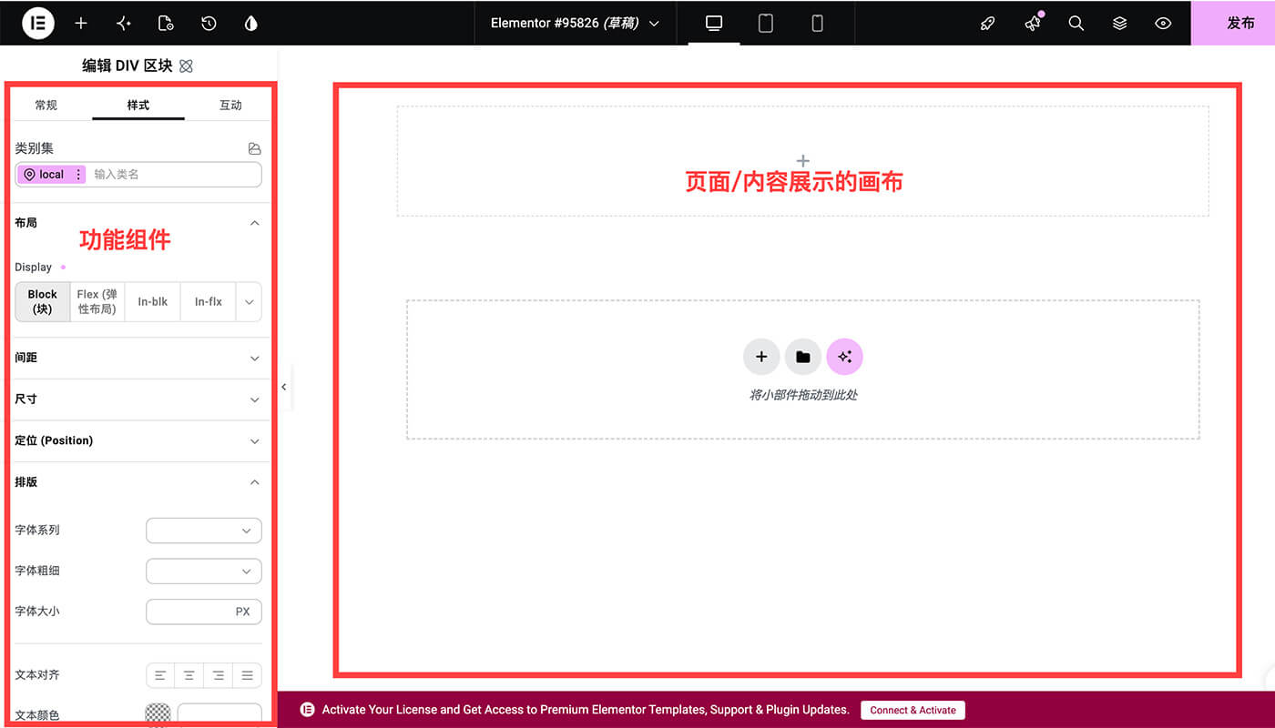Click plus icon in the top canvas container
This screenshot has height=728, width=1275.
point(802,161)
